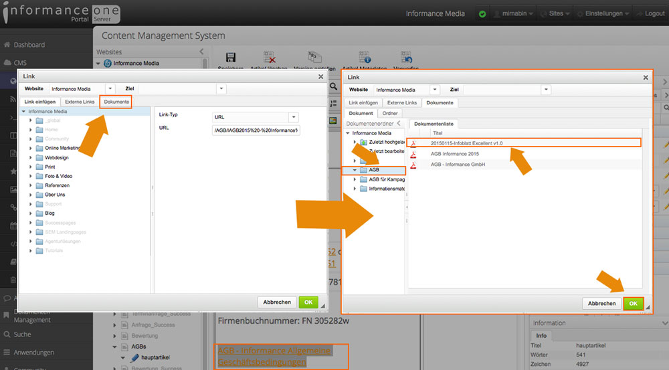The image size is (669, 370).
Task: Click green OK in the left Link dialog
Action: [x=308, y=302]
